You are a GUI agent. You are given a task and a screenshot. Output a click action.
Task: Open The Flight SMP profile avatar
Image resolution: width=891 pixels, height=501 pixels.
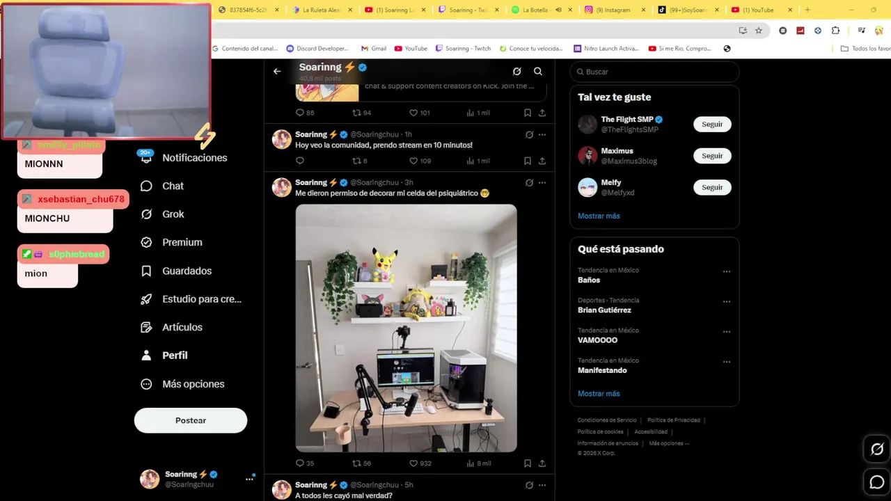click(588, 124)
